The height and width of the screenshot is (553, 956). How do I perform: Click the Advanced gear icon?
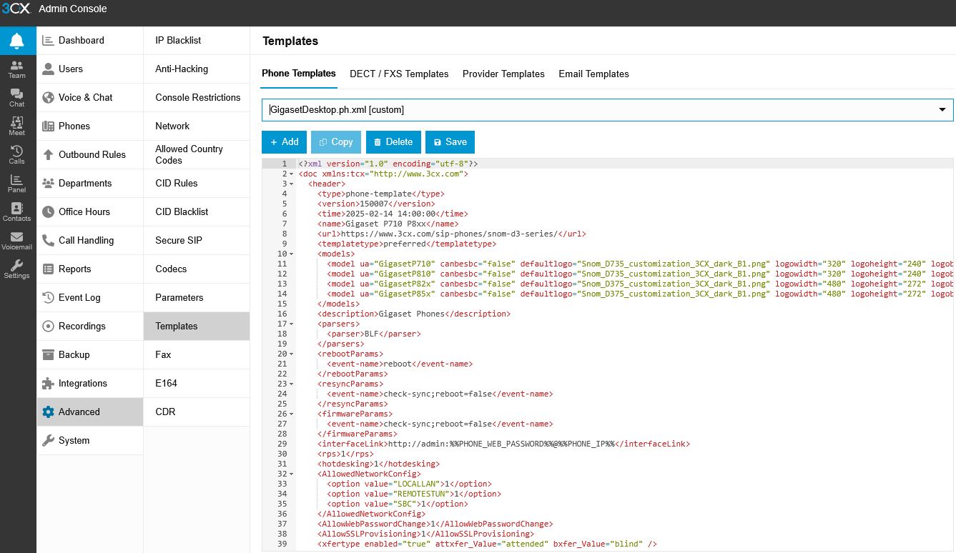click(48, 412)
